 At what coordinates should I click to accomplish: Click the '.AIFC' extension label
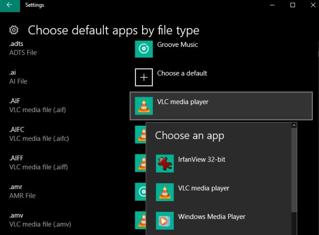point(17,130)
